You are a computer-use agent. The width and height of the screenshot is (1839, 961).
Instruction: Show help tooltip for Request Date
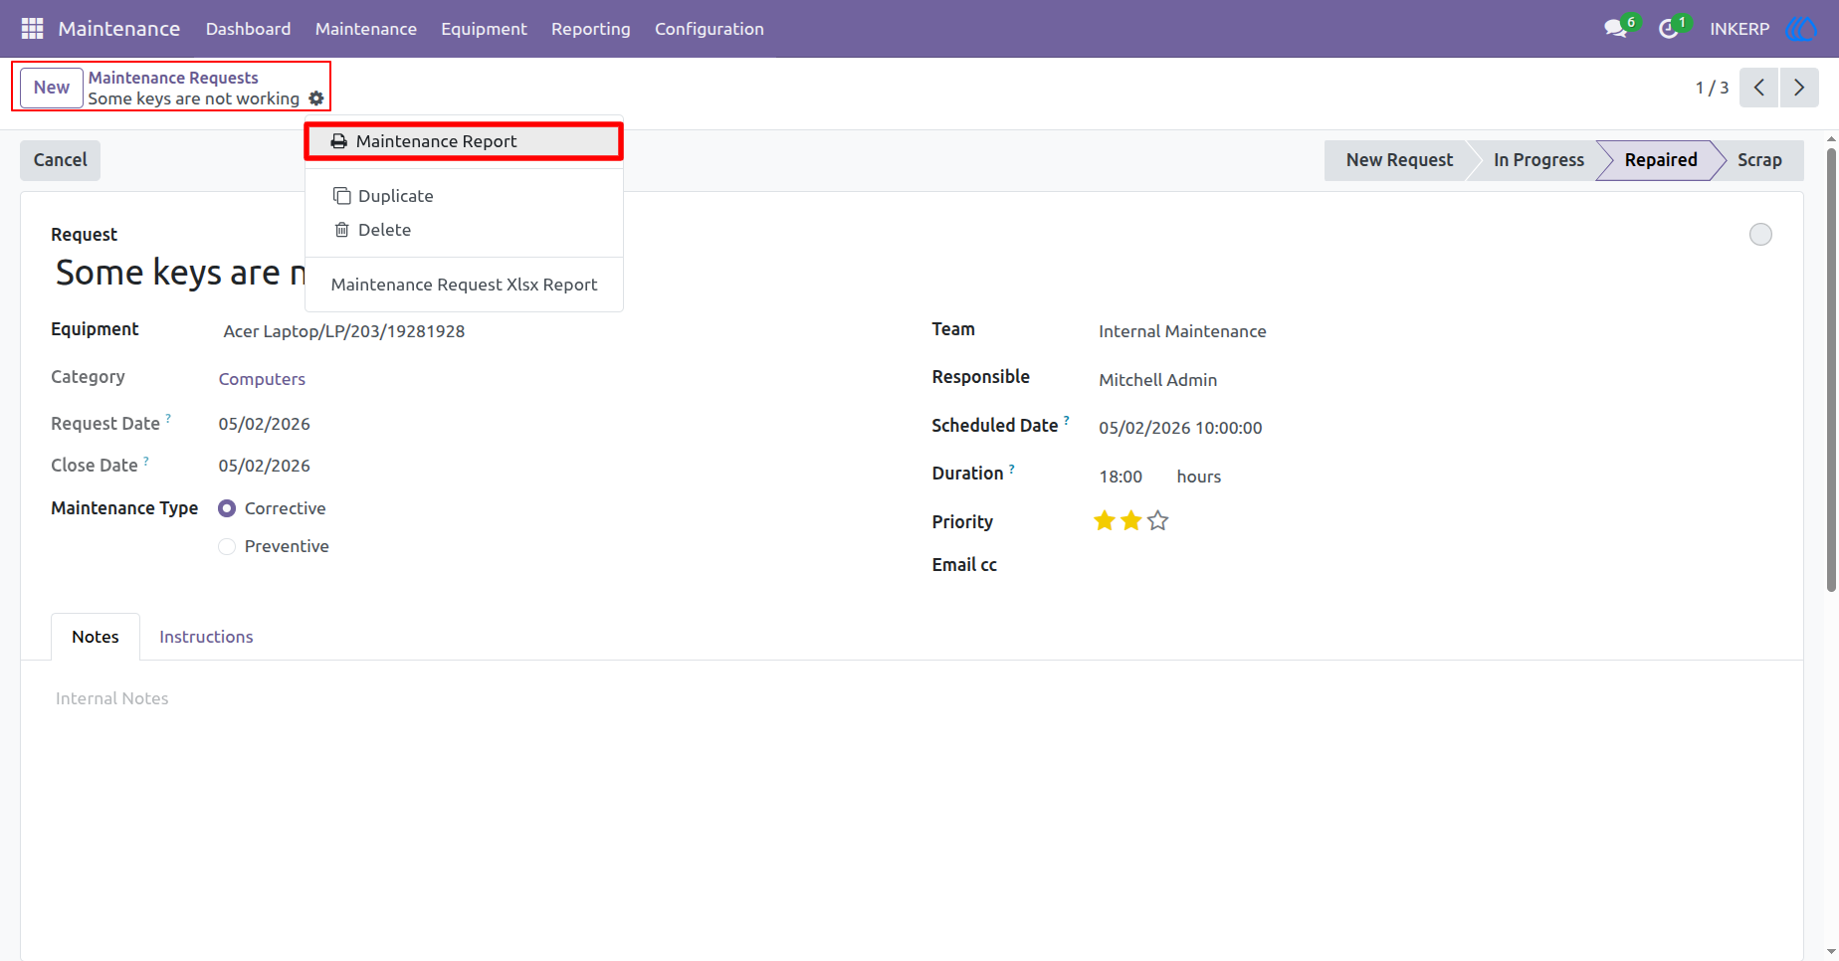[168, 419]
